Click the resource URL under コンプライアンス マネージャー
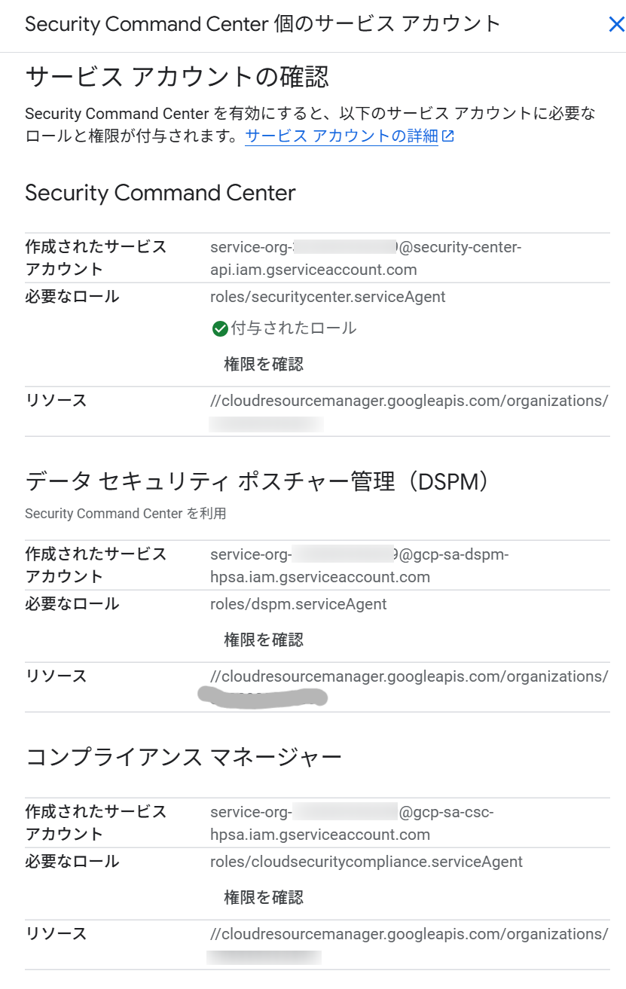 409,934
